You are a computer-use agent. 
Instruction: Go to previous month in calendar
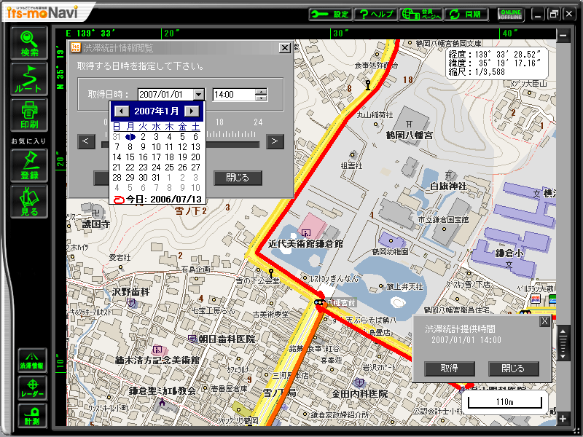tap(121, 111)
